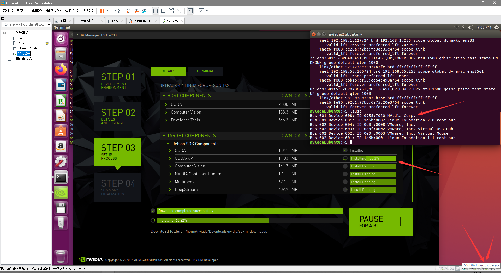Switch to the TERMINAL tab in SDK Manager
This screenshot has height=273, width=501.
(x=205, y=71)
